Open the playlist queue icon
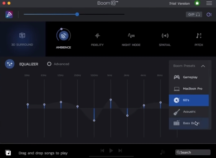This screenshot has width=216, height=158. [163, 152]
